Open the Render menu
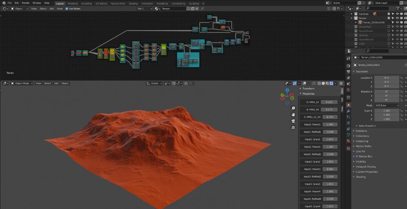Image resolution: width=407 pixels, height=209 pixels. pos(25,3)
